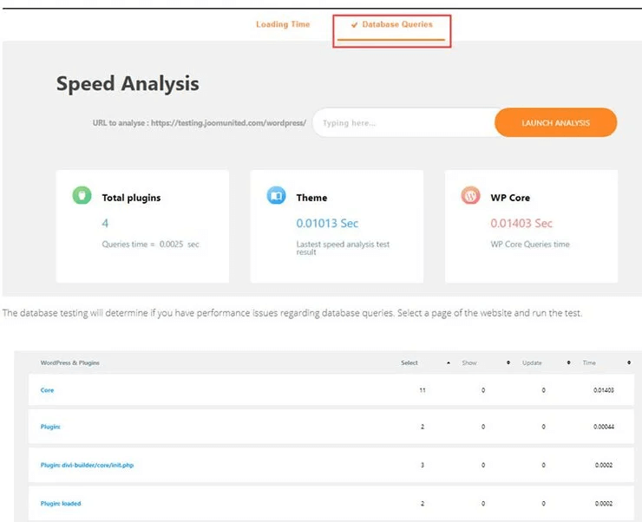The height and width of the screenshot is (522, 642).
Task: Open the Core row link
Action: tap(47, 390)
